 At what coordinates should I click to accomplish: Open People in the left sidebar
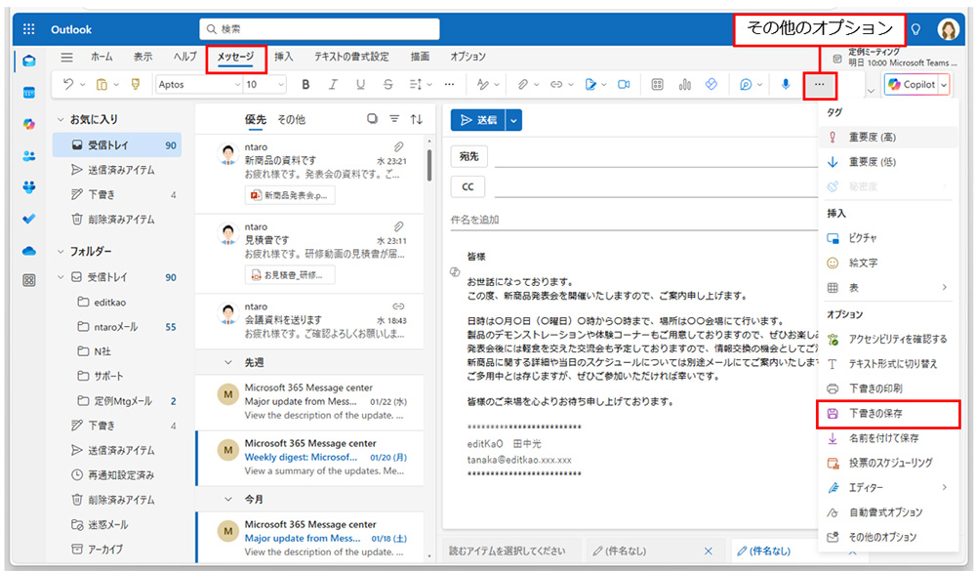[x=28, y=156]
